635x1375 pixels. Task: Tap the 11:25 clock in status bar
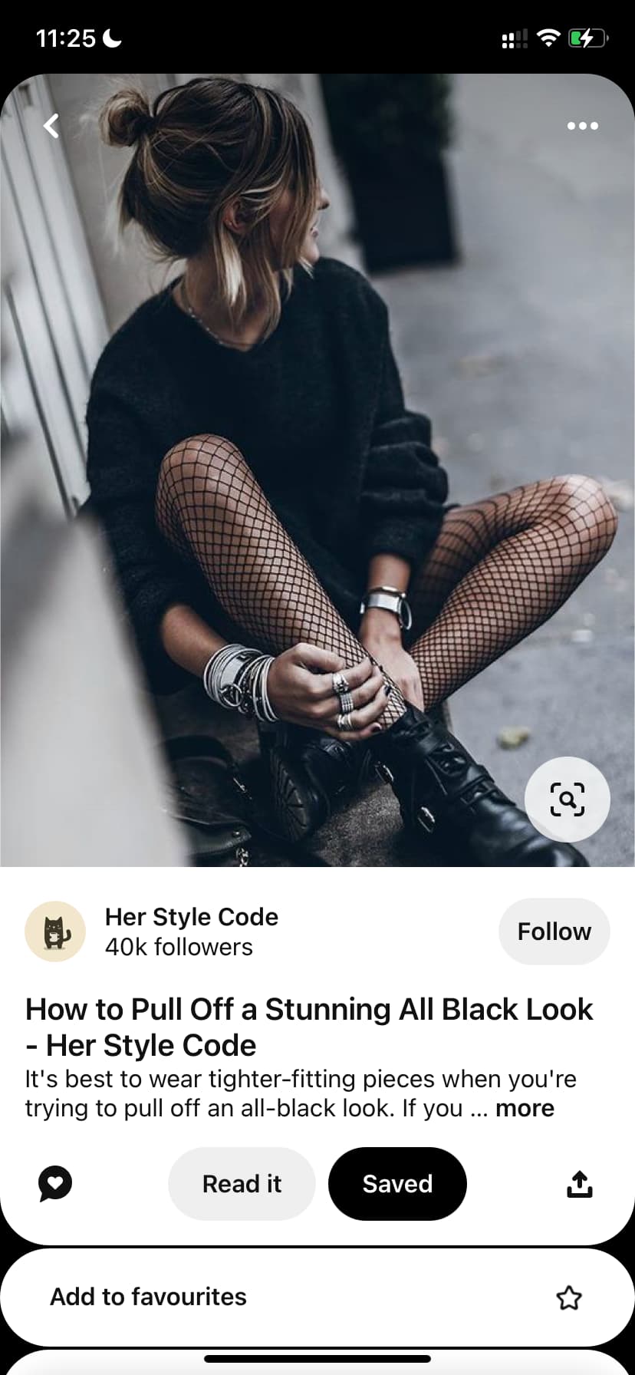[x=66, y=38]
